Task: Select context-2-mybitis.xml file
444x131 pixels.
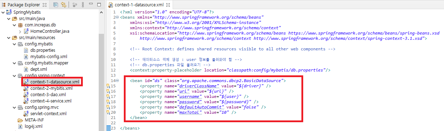Action: [x=51, y=88]
